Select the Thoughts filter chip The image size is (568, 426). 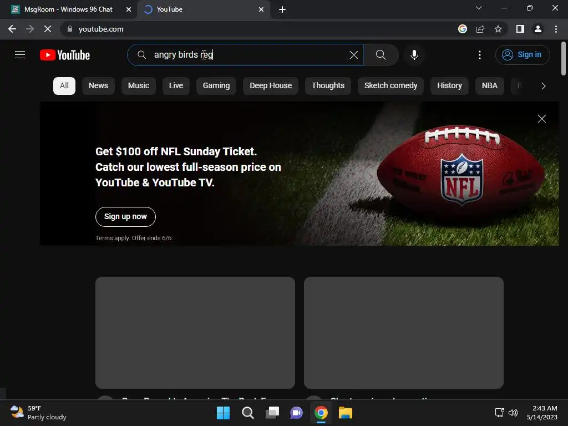328,86
